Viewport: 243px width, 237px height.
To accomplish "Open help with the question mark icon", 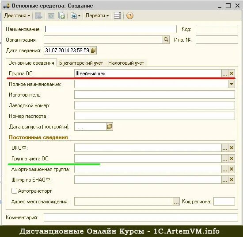I will 130,16.
